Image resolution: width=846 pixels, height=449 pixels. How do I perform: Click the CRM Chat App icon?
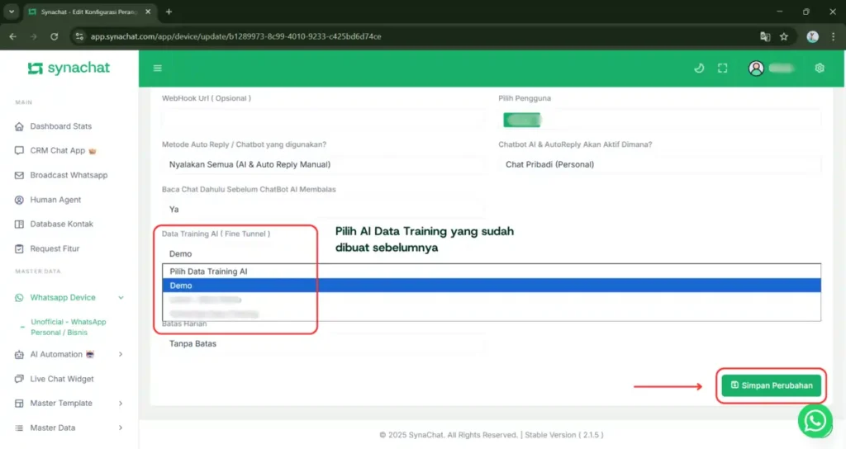(x=20, y=150)
